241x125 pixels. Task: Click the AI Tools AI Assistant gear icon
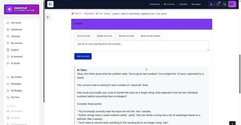coord(8,111)
